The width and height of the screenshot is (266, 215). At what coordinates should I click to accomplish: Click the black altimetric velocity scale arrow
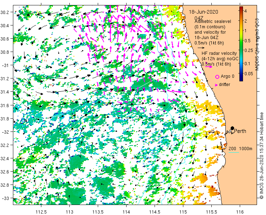point(201,48)
